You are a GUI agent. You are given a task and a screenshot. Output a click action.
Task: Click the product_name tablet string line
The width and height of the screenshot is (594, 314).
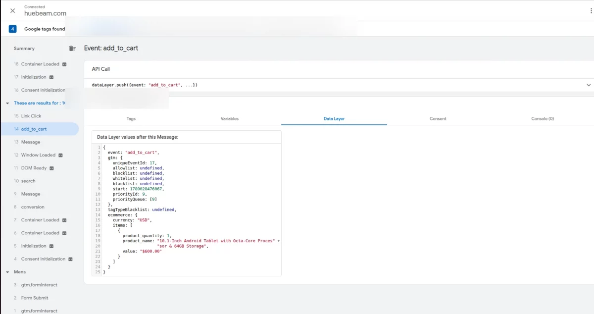tap(201, 241)
